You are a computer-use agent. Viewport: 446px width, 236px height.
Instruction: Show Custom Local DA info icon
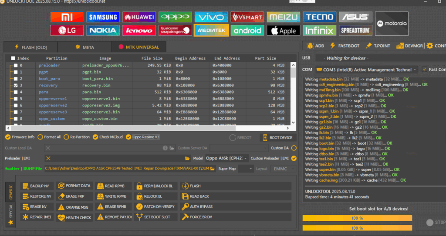165,148
